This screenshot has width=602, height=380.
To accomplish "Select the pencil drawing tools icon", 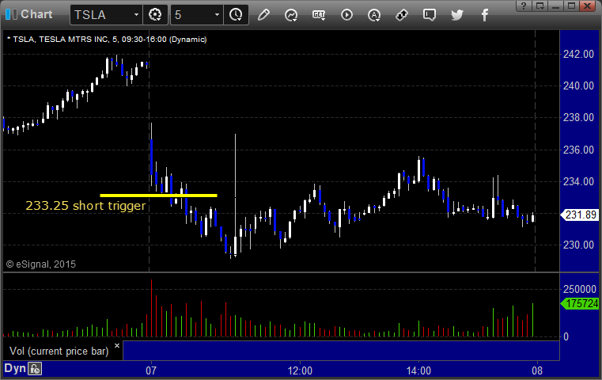I will [263, 15].
